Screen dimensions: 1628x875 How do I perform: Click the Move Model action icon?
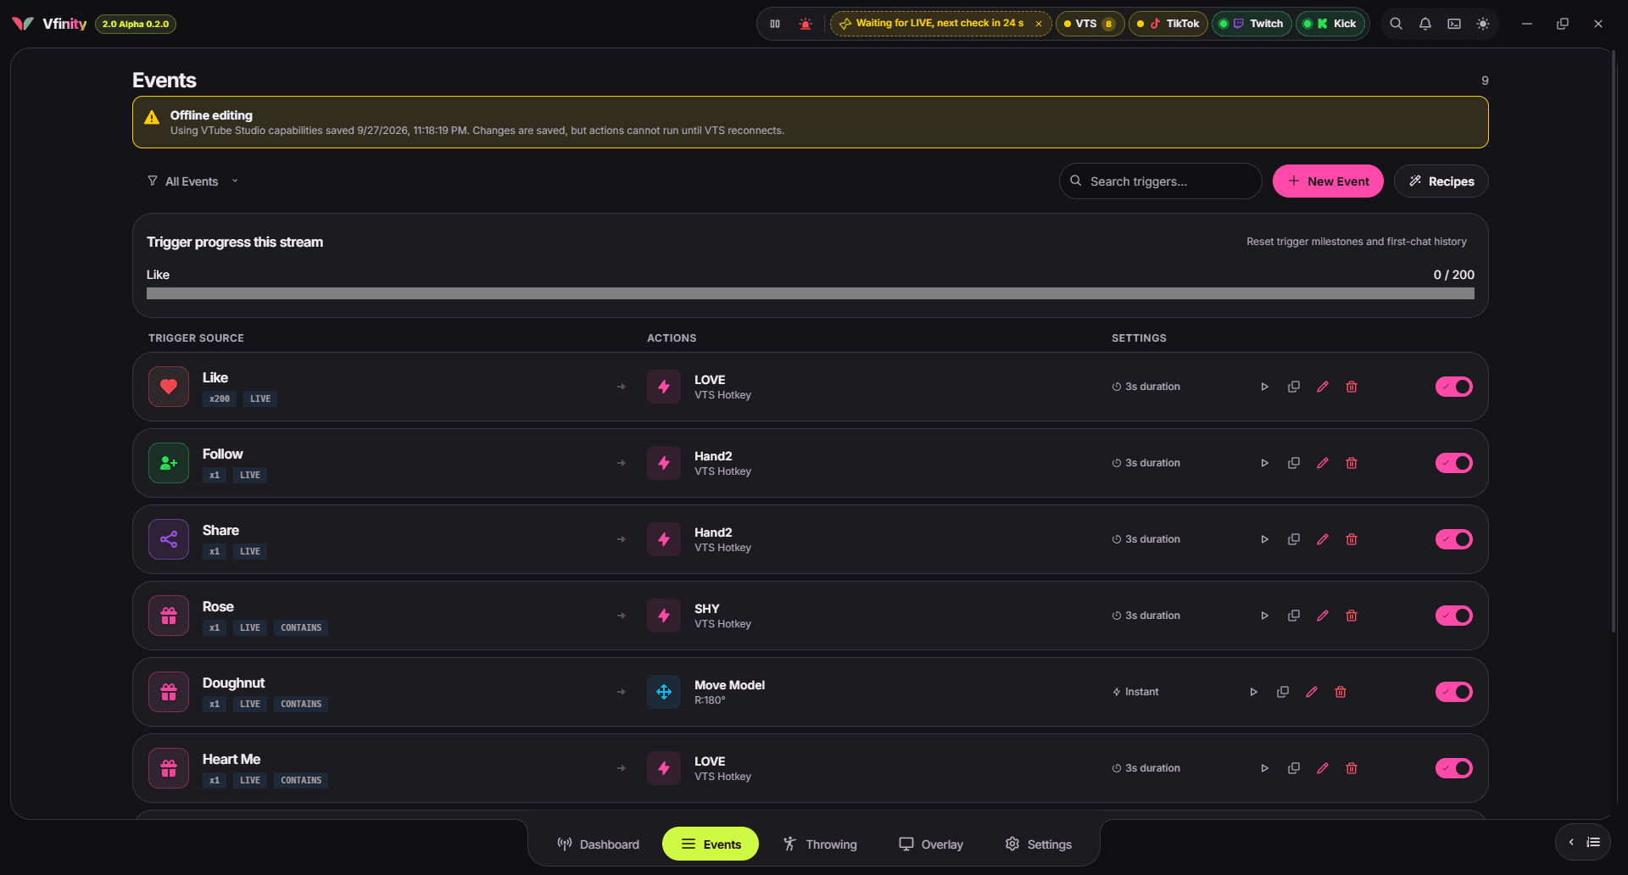tap(664, 692)
